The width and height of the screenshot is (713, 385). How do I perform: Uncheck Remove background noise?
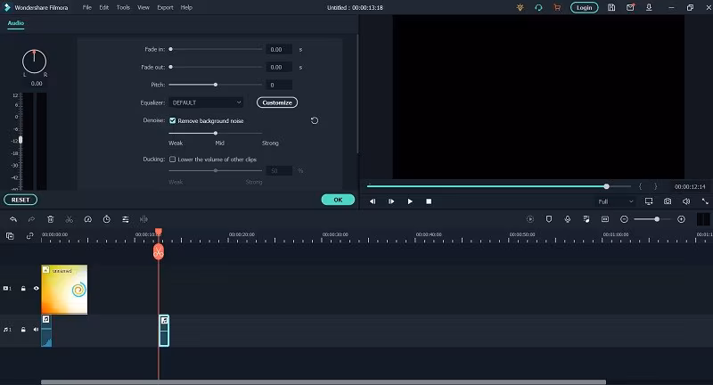tap(172, 120)
